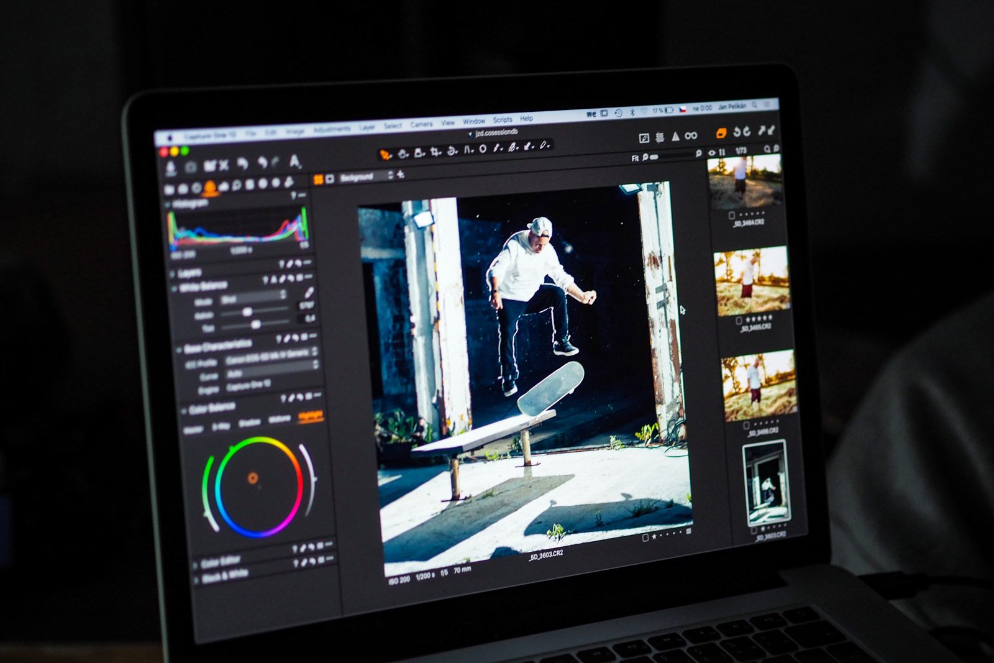The width and height of the screenshot is (994, 663).
Task: Collapse the Base Characteristics panel
Action: coord(180,349)
